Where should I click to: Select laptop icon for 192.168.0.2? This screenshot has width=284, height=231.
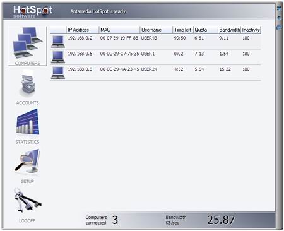[x=58, y=42]
